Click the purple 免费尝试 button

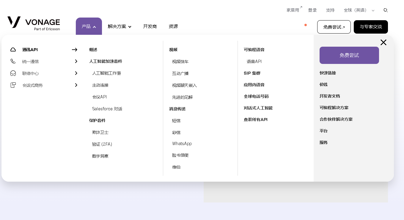[x=349, y=55]
